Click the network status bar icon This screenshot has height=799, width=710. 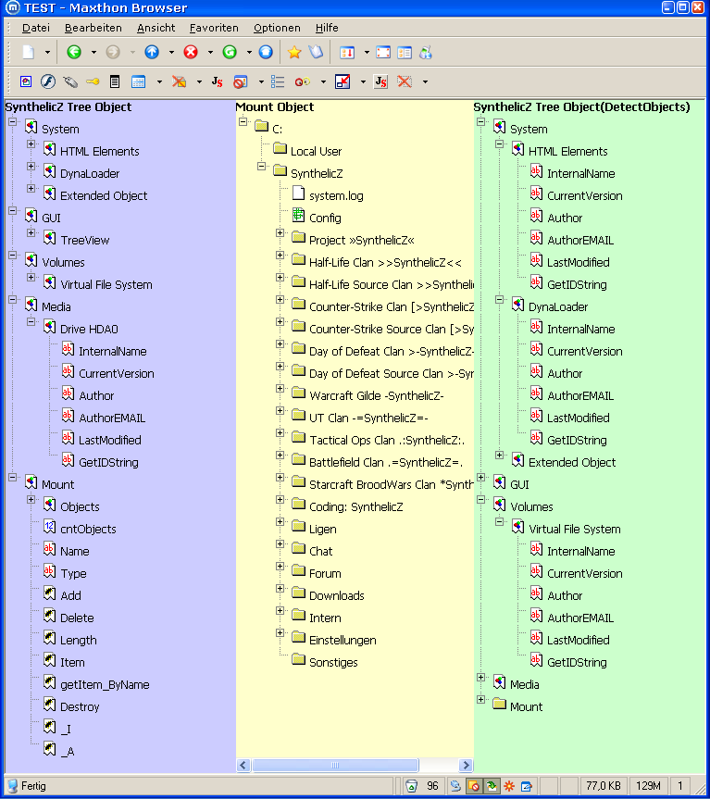[455, 786]
